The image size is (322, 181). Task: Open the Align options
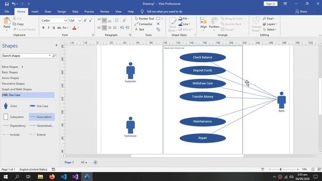click(203, 24)
